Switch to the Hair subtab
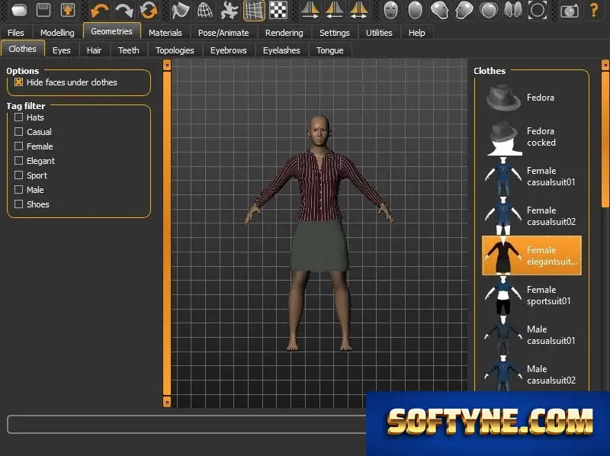610x456 pixels. 94,50
